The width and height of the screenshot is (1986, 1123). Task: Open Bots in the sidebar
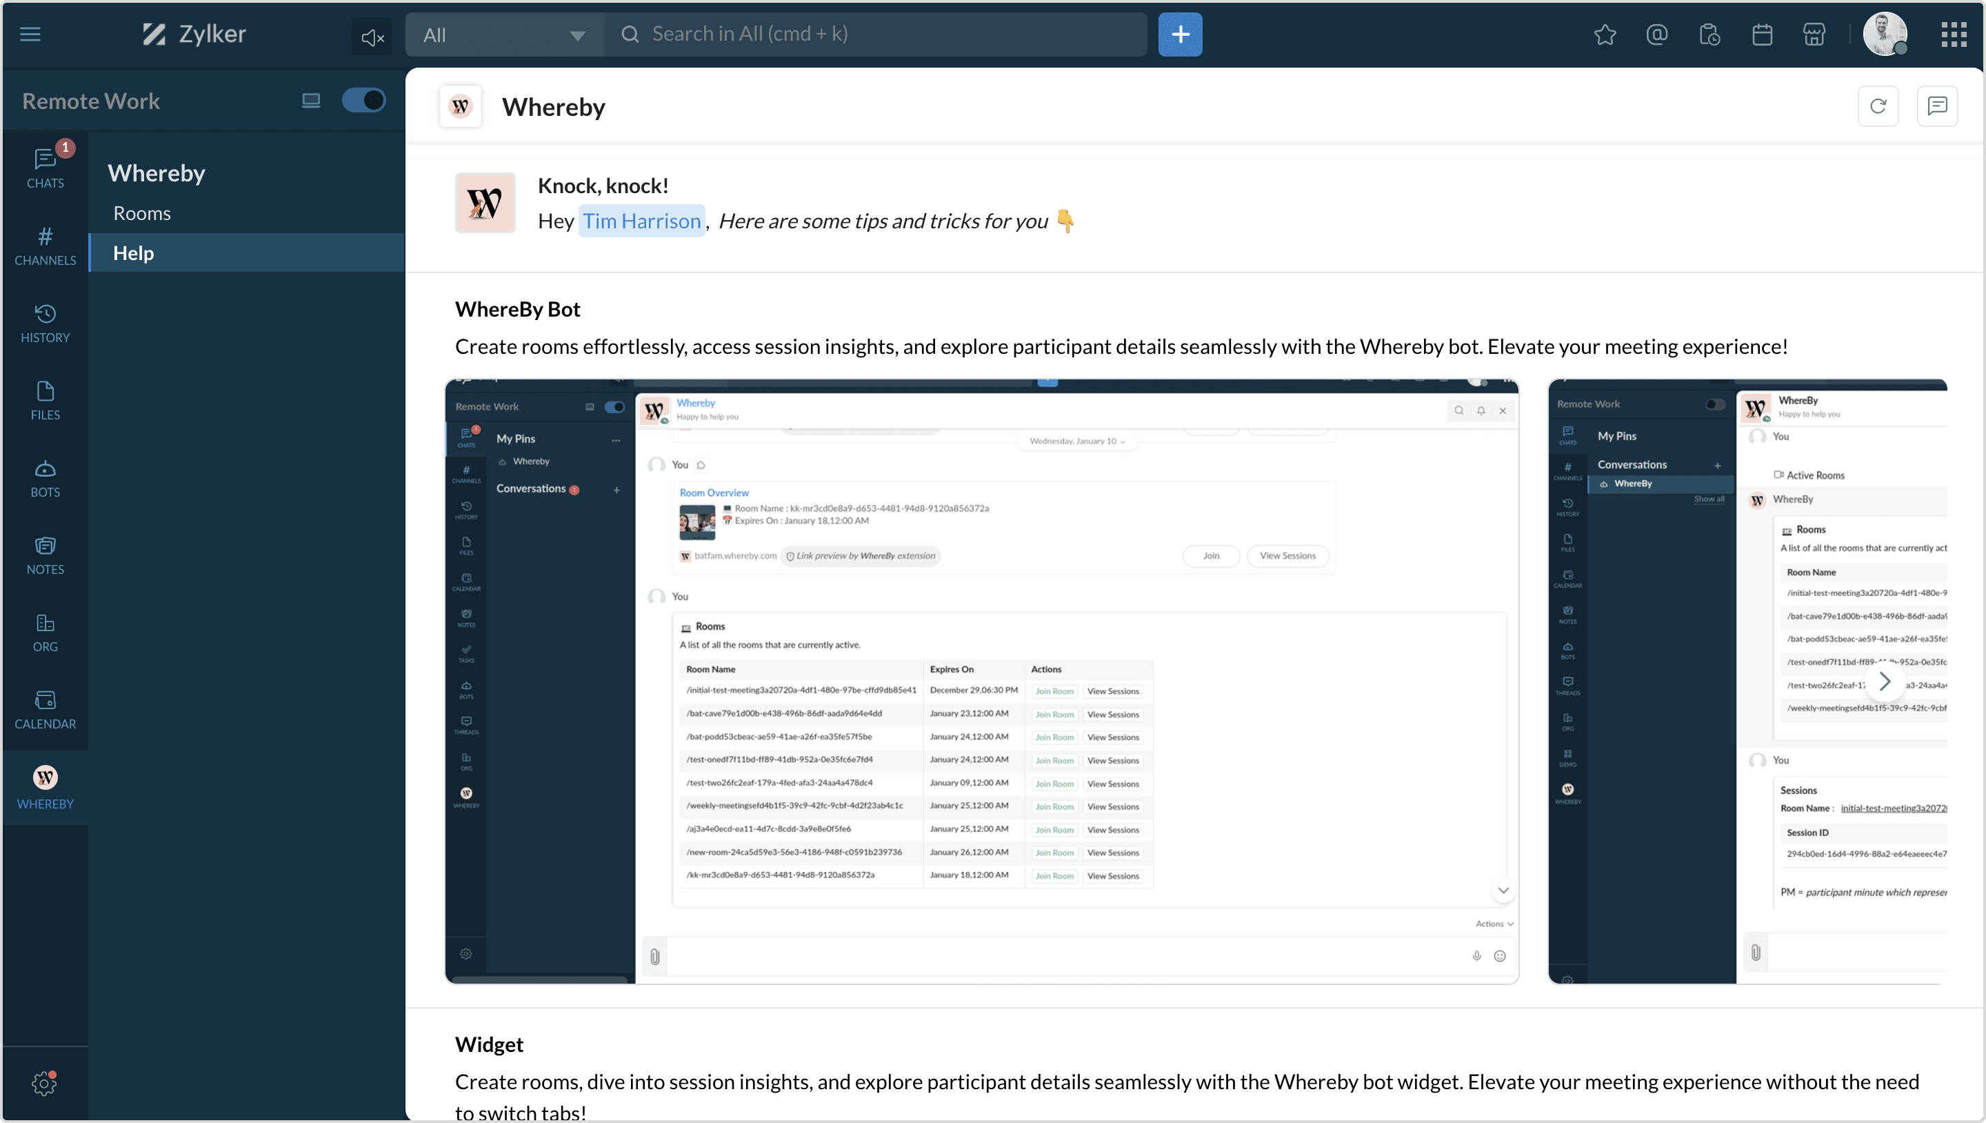(46, 477)
